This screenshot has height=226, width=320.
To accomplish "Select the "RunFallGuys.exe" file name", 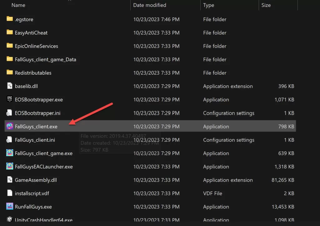I will pyautogui.click(x=33, y=207).
